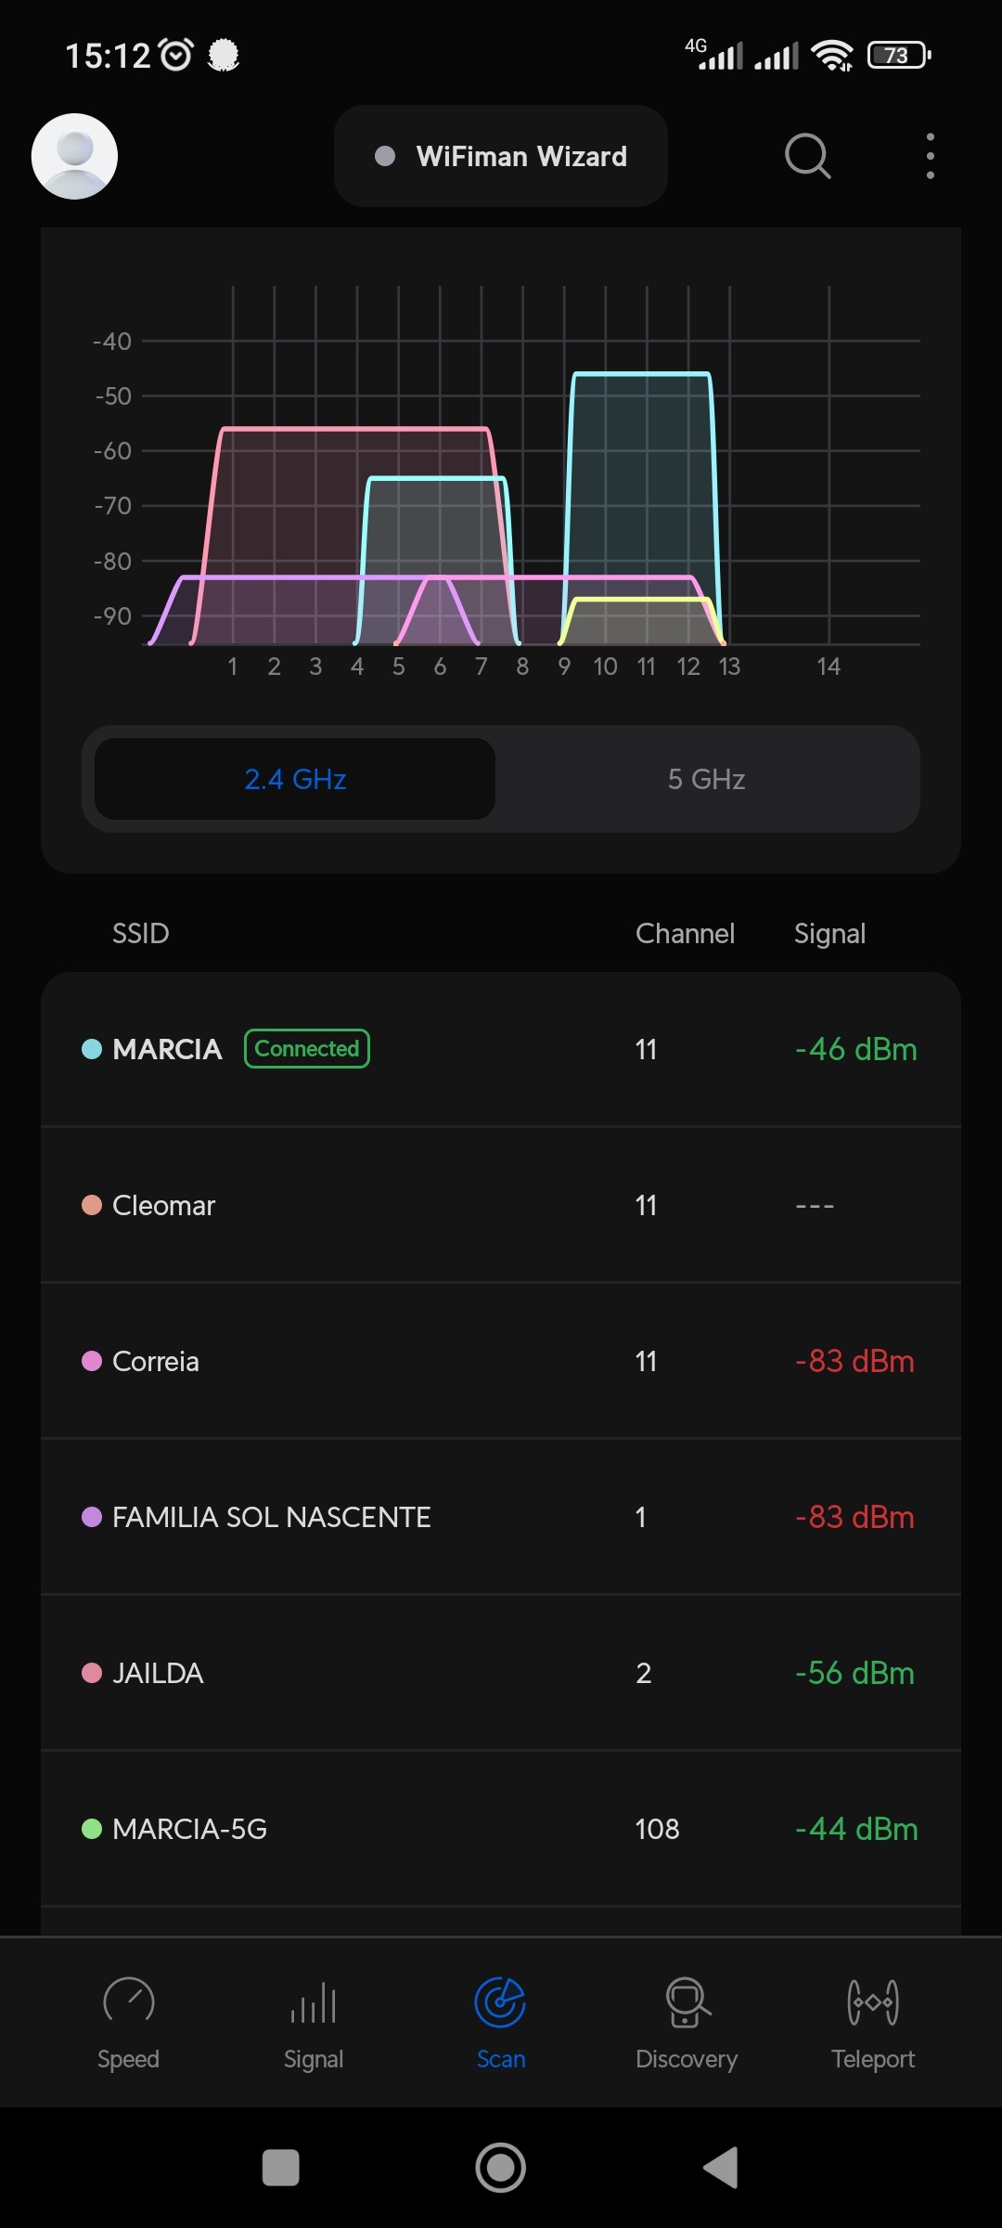Tap the search magnifier icon
Image resolution: width=1002 pixels, height=2228 pixels.
(x=807, y=156)
